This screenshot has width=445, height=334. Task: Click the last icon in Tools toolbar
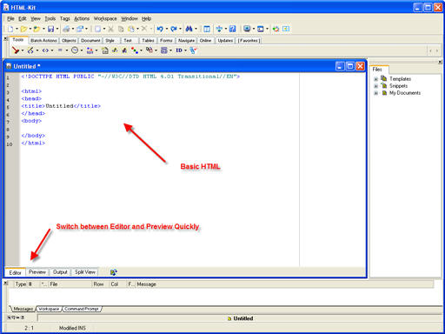[193, 50]
